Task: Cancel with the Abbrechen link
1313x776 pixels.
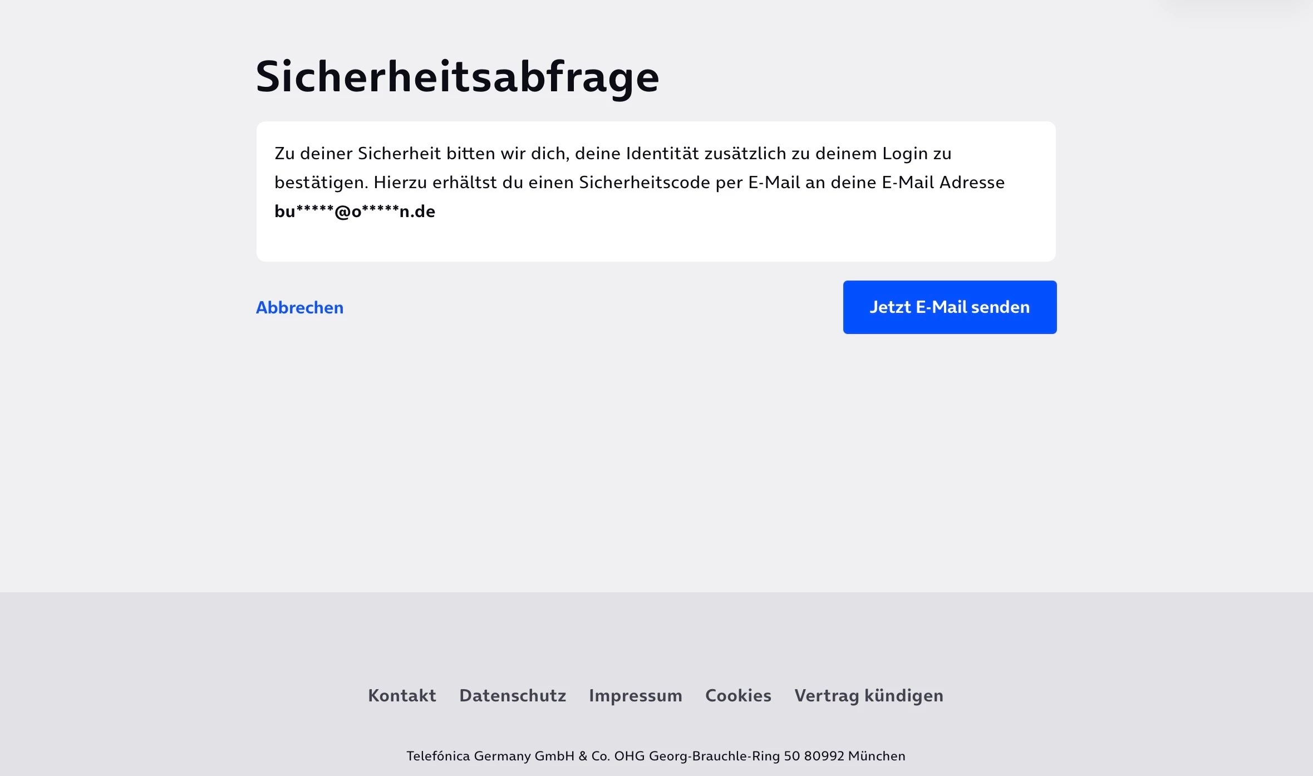Action: (x=299, y=307)
